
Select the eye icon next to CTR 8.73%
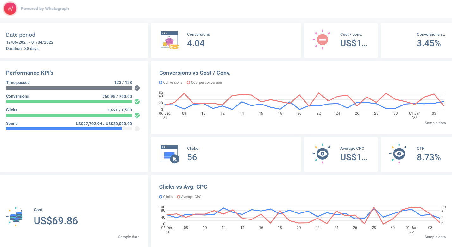(398, 154)
